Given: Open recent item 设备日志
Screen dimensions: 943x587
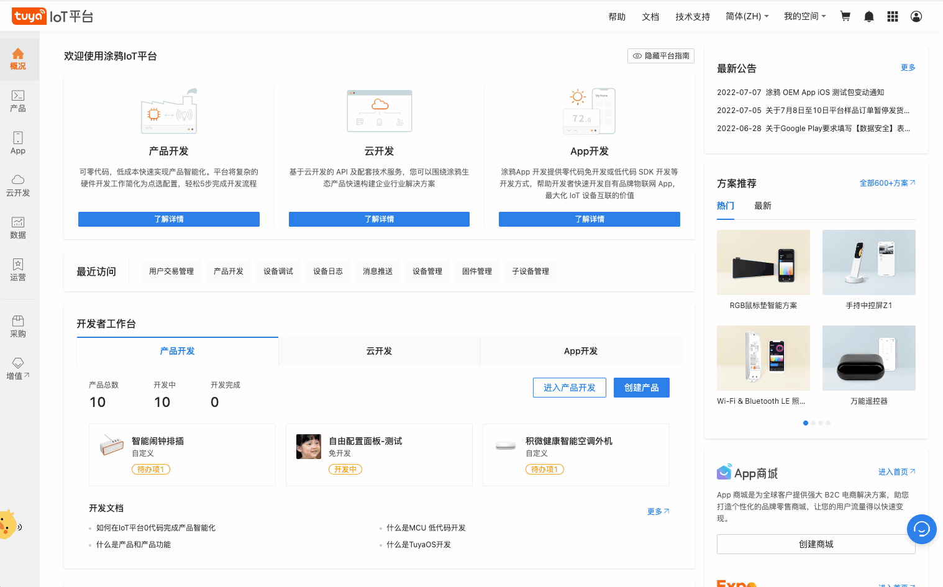Looking at the screenshot, I should point(328,271).
